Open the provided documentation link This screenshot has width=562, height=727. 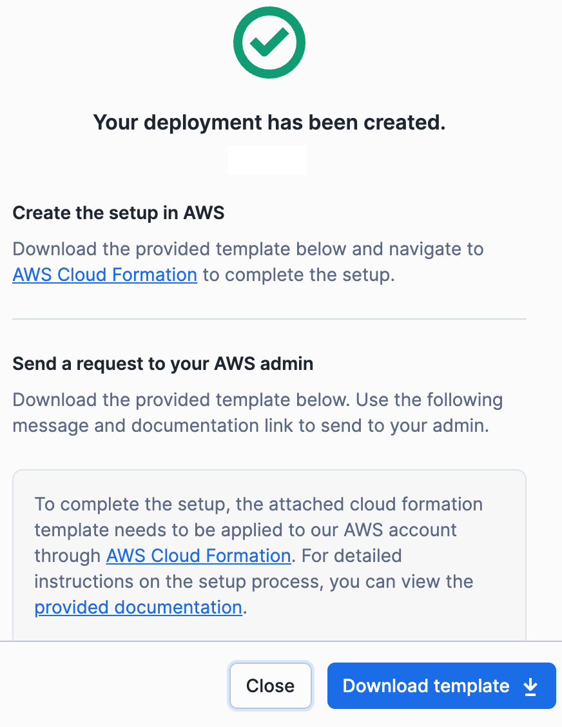click(x=138, y=607)
